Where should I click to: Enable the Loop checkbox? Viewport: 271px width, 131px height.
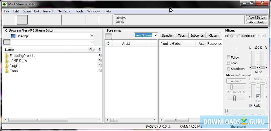click(x=229, y=63)
